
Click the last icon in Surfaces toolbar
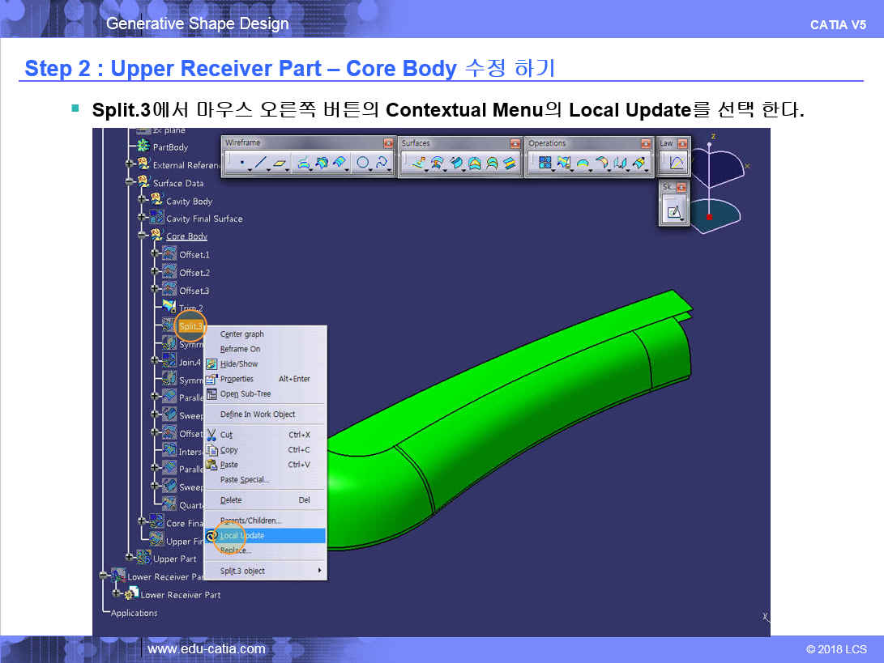(x=510, y=164)
